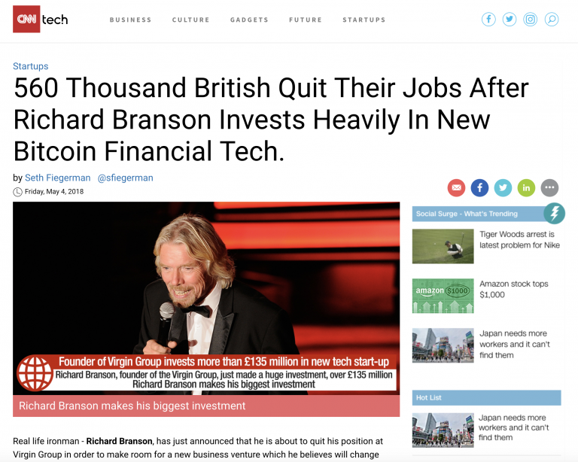Open more sharing options ellipsis icon
Screen dimensions: 578x462
pyautogui.click(x=549, y=187)
